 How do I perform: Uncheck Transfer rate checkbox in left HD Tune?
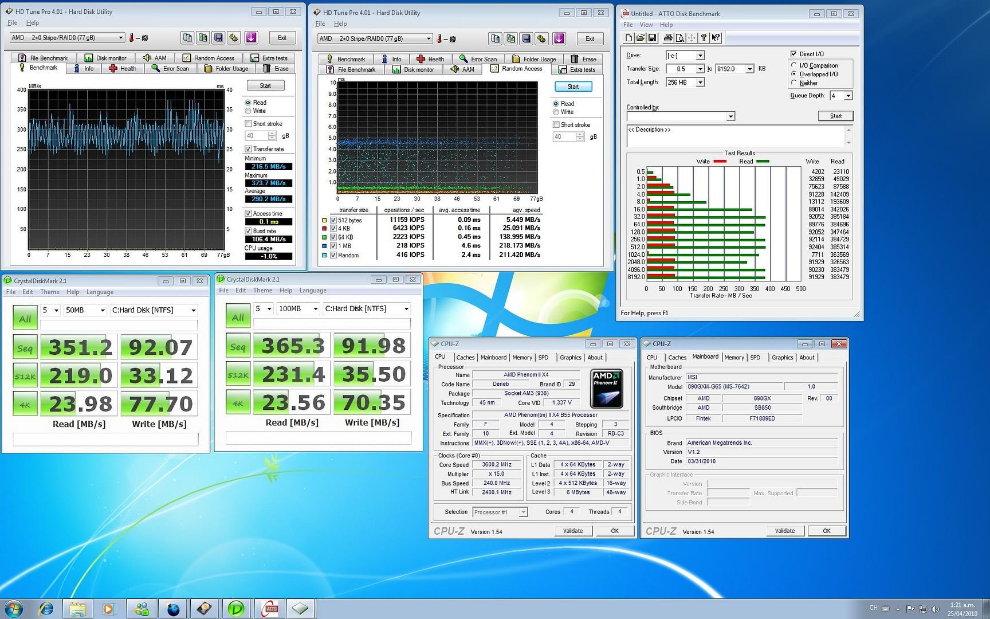pos(248,149)
